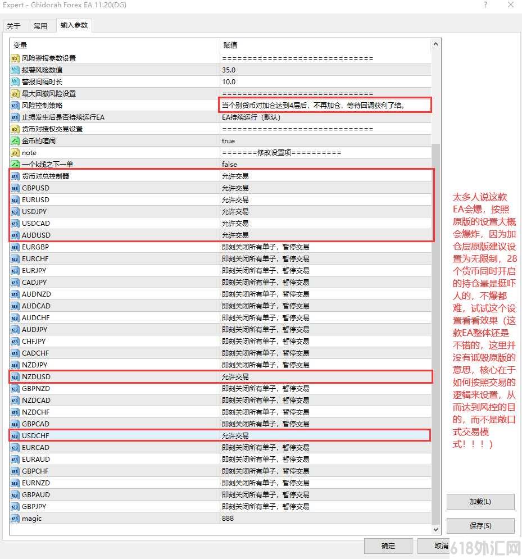Image resolution: width=522 pixels, height=559 pixels.
Task: Select the CADCHF variable row
Action: pyautogui.click(x=220, y=353)
